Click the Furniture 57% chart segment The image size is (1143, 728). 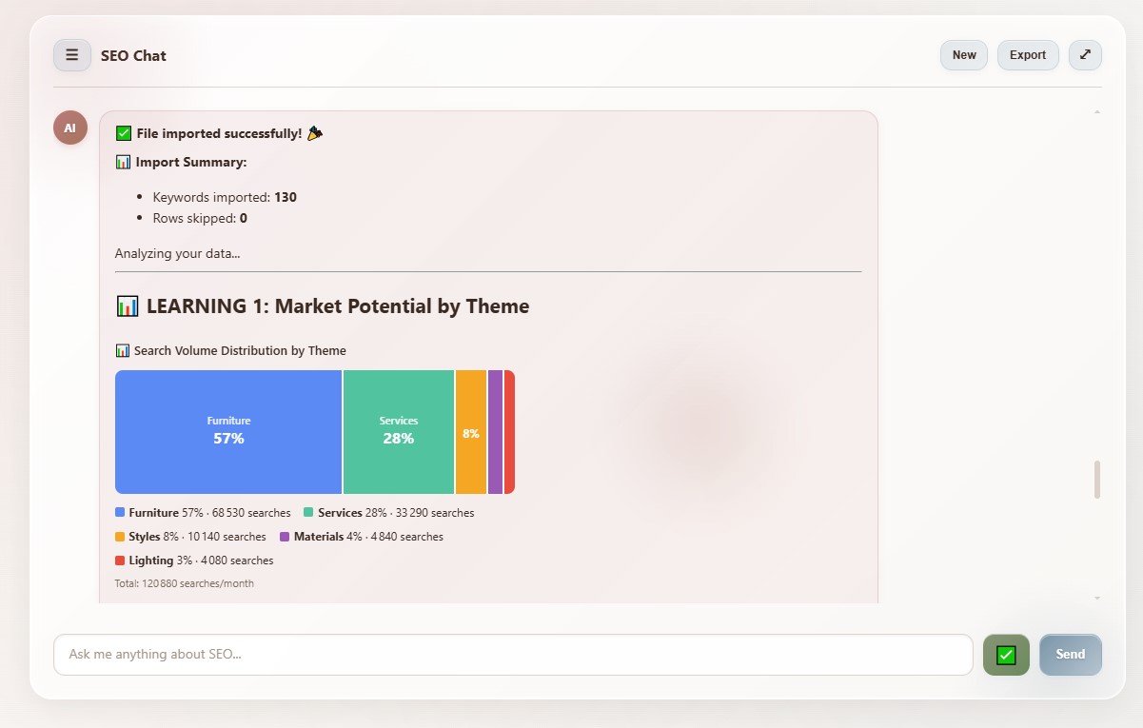[x=228, y=431]
